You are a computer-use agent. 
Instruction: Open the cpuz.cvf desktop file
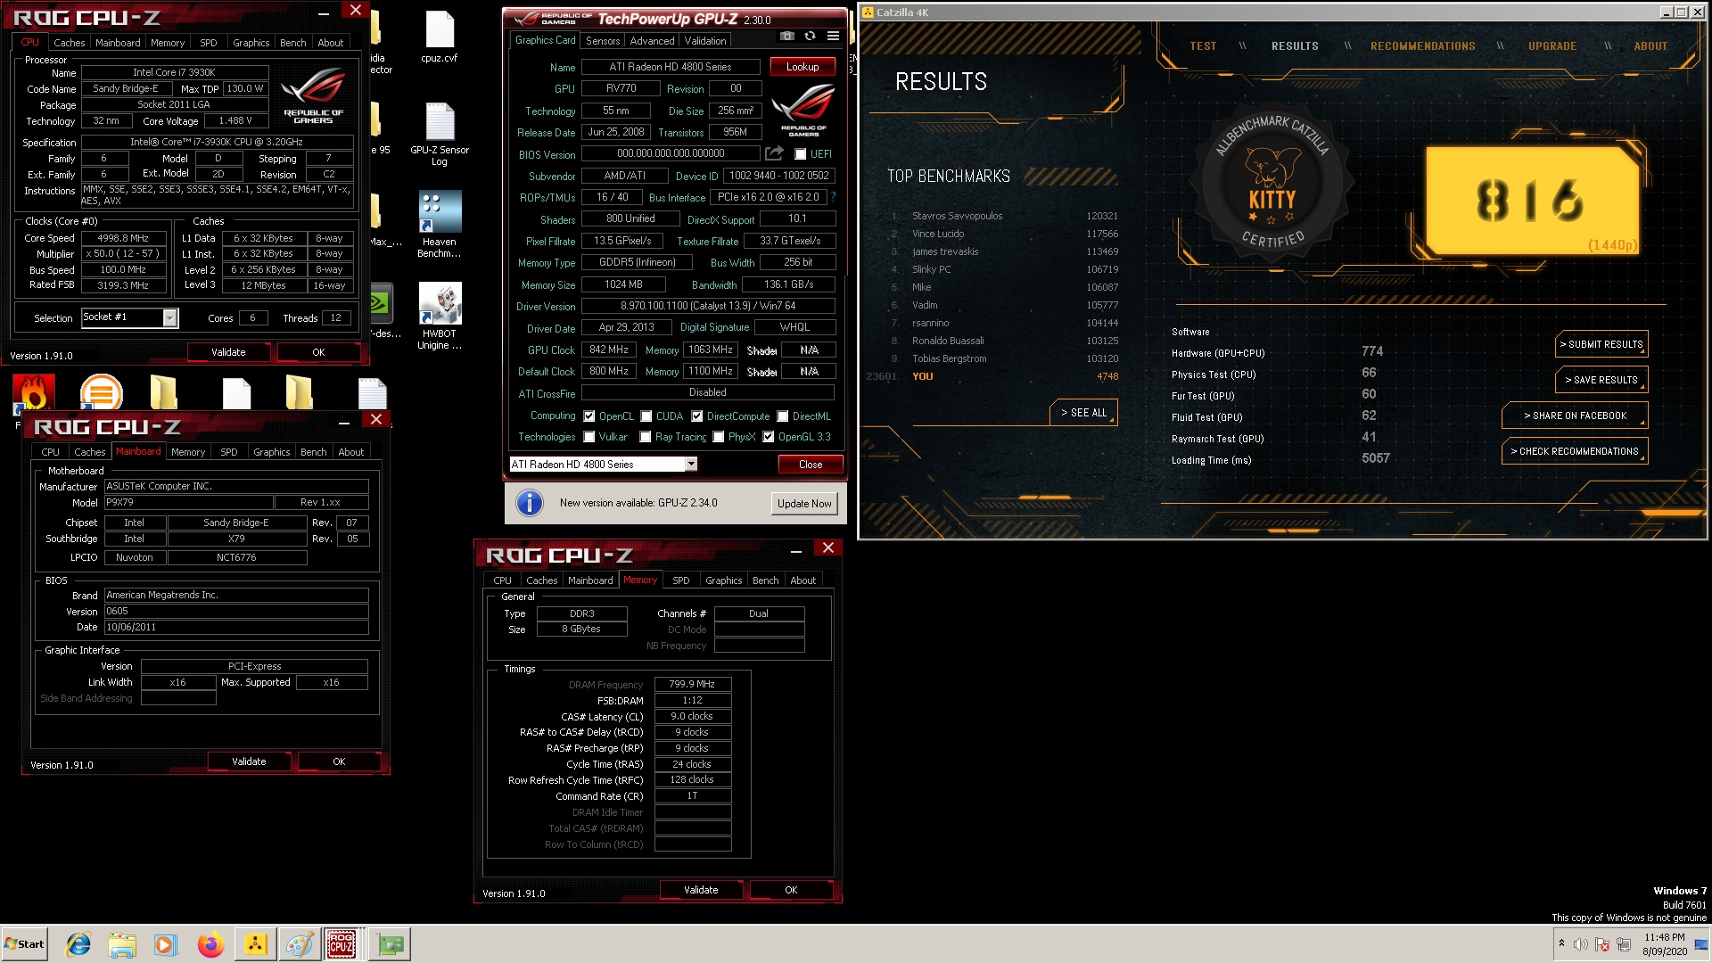pos(439,37)
